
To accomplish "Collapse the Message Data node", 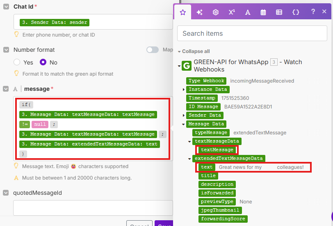I will pos(184,124).
